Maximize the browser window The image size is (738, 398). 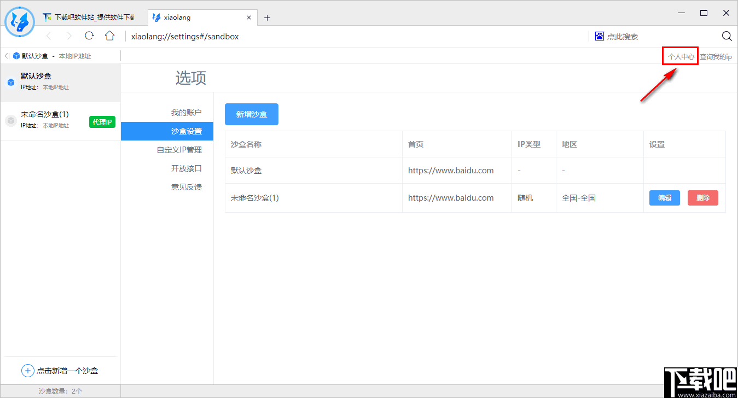(704, 13)
